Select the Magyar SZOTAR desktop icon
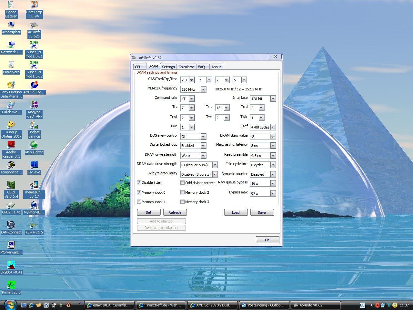 click(34, 109)
